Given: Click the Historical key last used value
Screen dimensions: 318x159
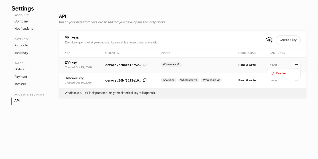Looking at the screenshot, I should tap(273, 80).
